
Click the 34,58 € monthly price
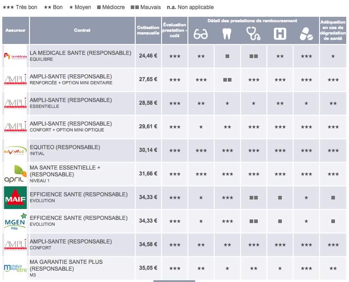point(148,244)
